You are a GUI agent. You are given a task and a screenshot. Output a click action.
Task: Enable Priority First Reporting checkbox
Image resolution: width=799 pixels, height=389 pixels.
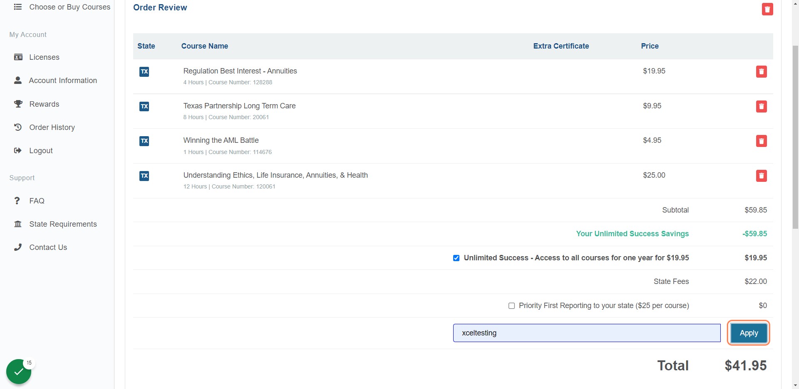(x=511, y=306)
